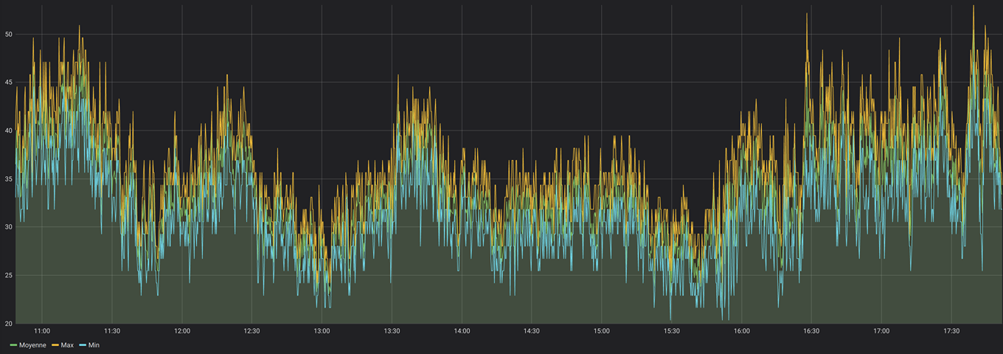Click the 13:00 time axis label
Viewport: 1003px width, 354px height.
pos(322,331)
